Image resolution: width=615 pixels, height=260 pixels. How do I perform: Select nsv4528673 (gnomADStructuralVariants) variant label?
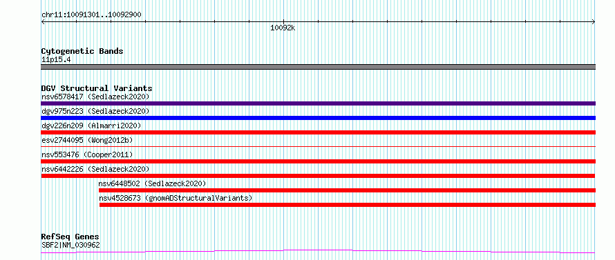click(176, 198)
